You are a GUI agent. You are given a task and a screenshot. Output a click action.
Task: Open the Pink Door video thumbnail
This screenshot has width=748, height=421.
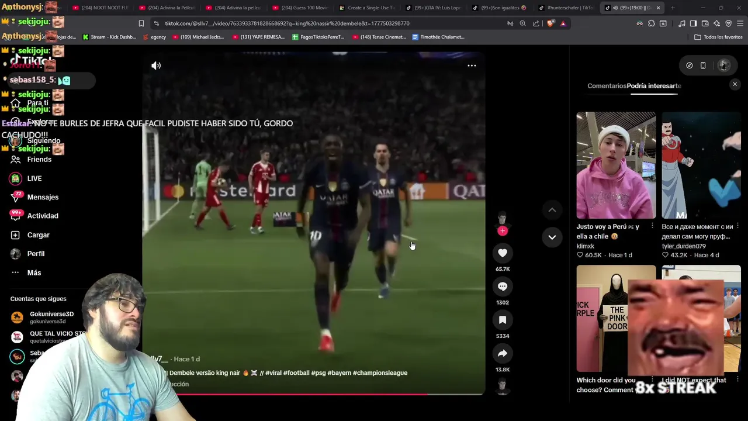coord(616,319)
